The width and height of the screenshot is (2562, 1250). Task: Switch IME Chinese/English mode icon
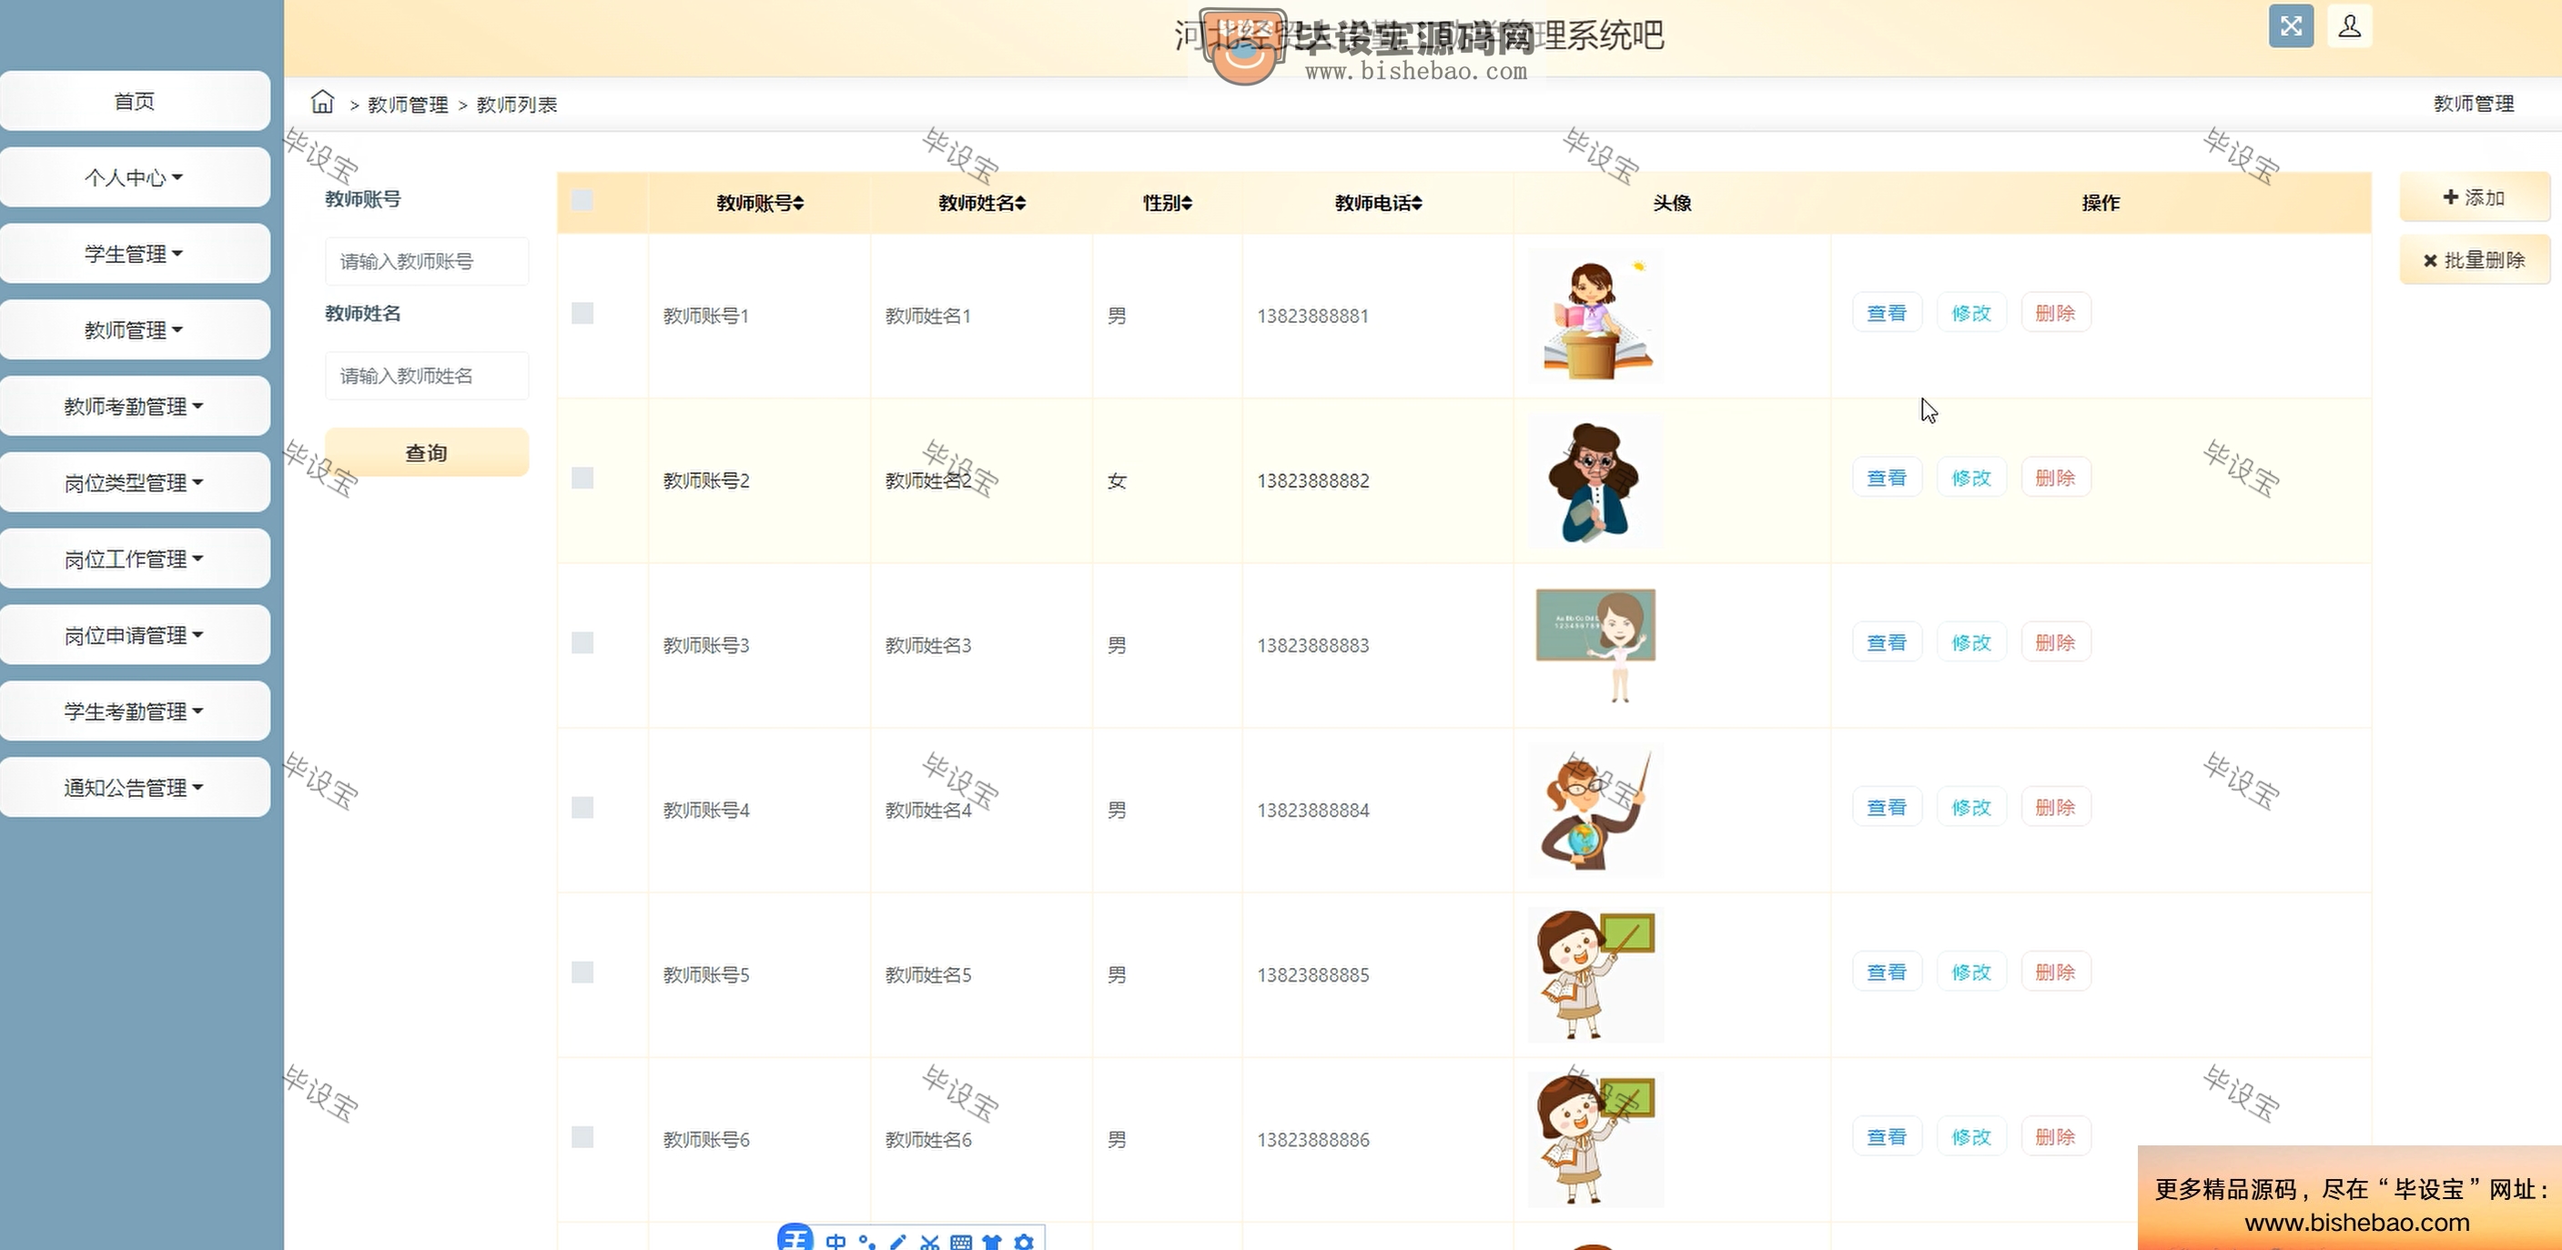click(835, 1241)
